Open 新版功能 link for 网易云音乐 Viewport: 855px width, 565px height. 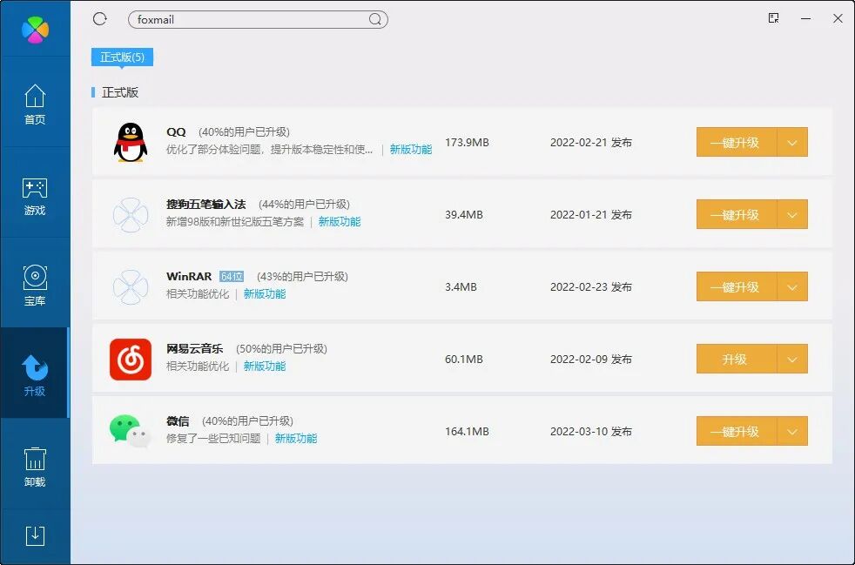265,366
